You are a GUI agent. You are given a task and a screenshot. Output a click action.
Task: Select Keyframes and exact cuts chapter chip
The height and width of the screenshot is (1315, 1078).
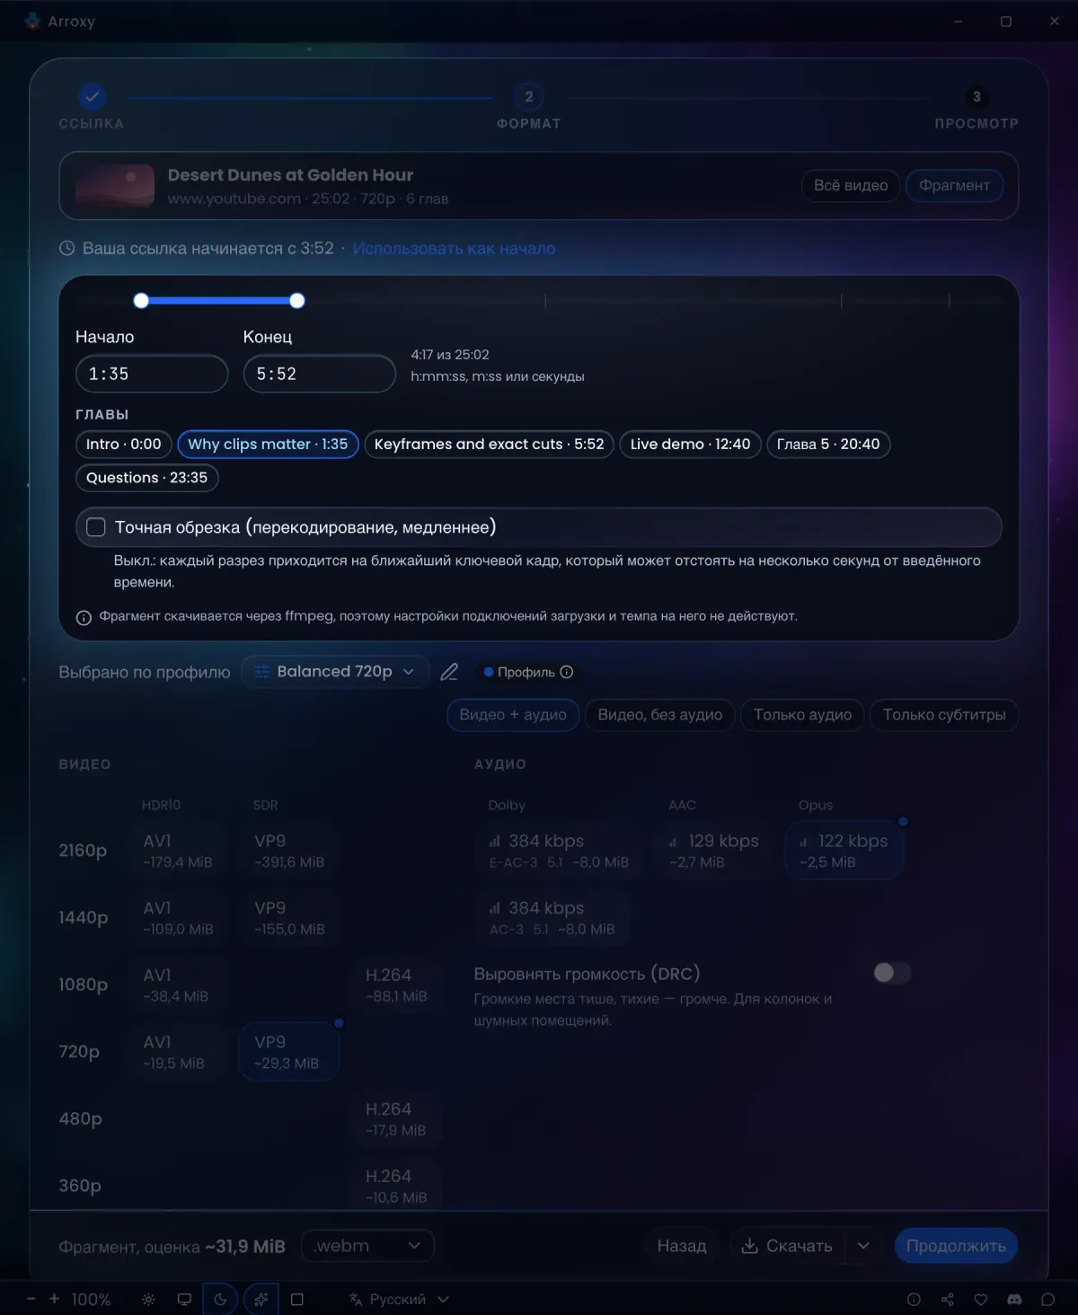pos(490,445)
